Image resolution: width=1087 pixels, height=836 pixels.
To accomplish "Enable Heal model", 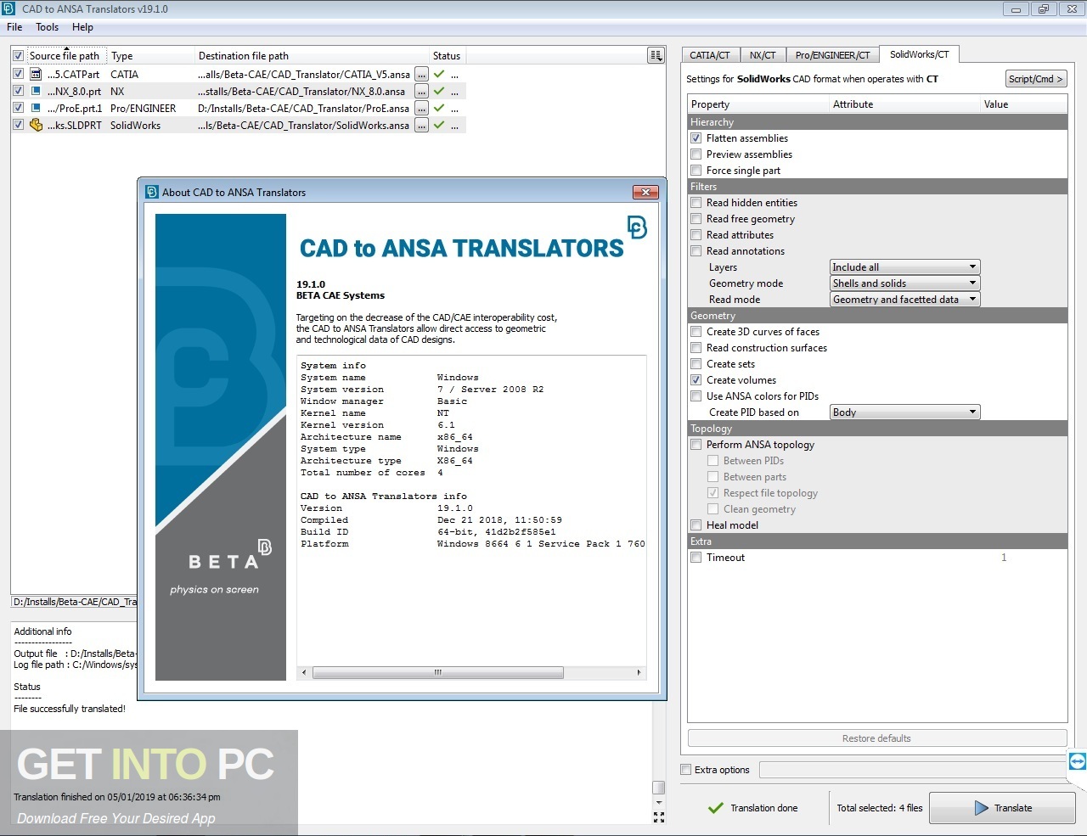I will 696,525.
